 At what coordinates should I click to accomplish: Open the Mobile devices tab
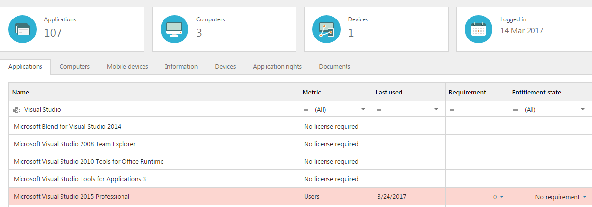click(127, 67)
